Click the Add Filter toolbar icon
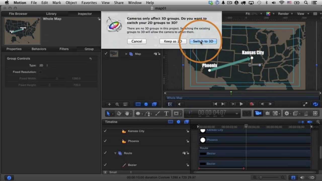Image resolution: width=322 pixels, height=181 pixels. 296,113
